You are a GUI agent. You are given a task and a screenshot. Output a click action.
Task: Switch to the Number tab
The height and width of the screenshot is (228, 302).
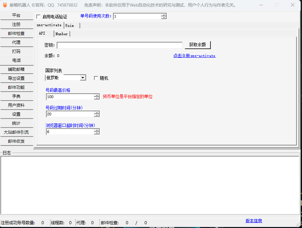pyautogui.click(x=62, y=34)
